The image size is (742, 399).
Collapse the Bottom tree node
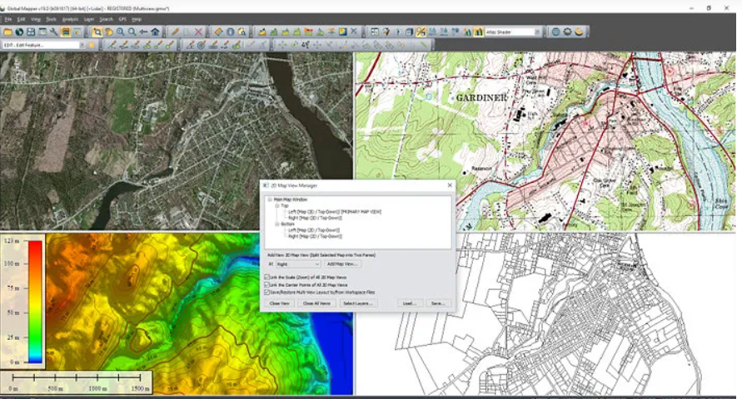click(x=277, y=224)
